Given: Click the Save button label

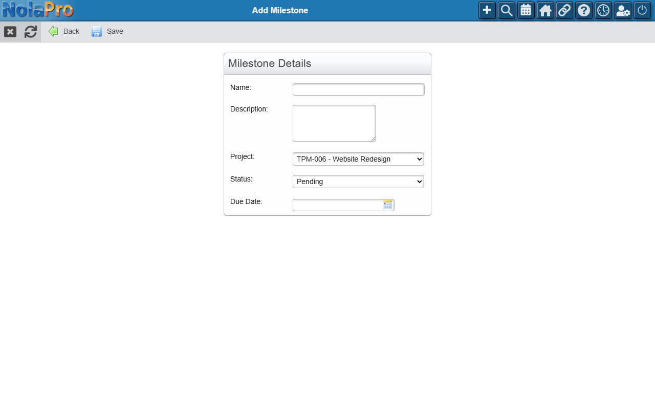Looking at the screenshot, I should [x=115, y=31].
